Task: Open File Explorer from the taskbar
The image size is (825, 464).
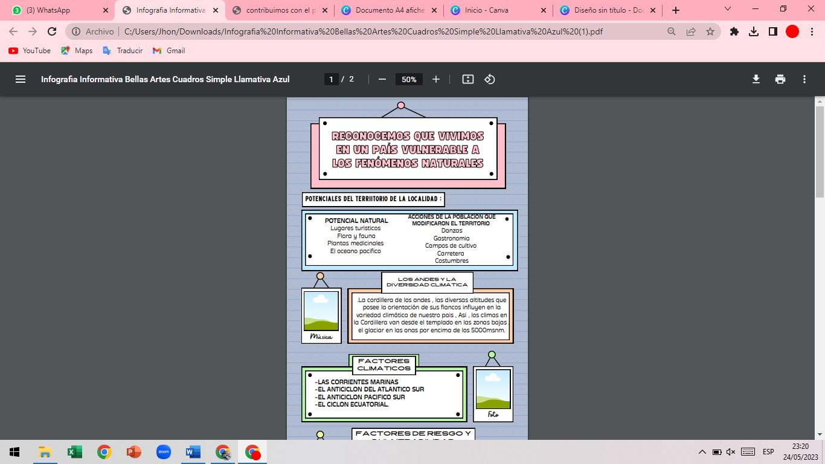Action: (x=44, y=452)
